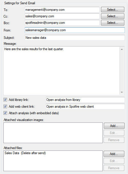128x174 pixels.
Task: Add an attached visualization image
Action: 114,126
